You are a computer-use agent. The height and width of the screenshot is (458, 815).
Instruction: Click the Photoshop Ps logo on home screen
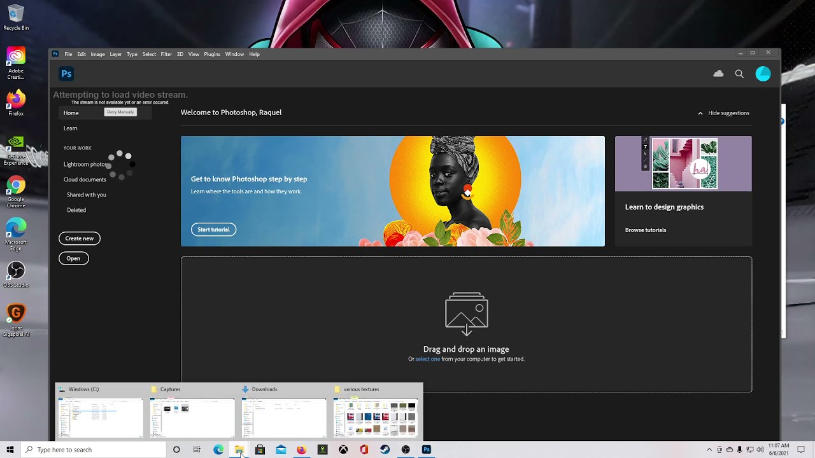tap(66, 74)
